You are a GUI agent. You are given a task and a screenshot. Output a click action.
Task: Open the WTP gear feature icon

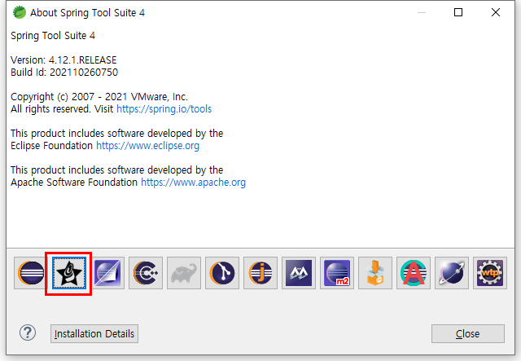(490, 273)
